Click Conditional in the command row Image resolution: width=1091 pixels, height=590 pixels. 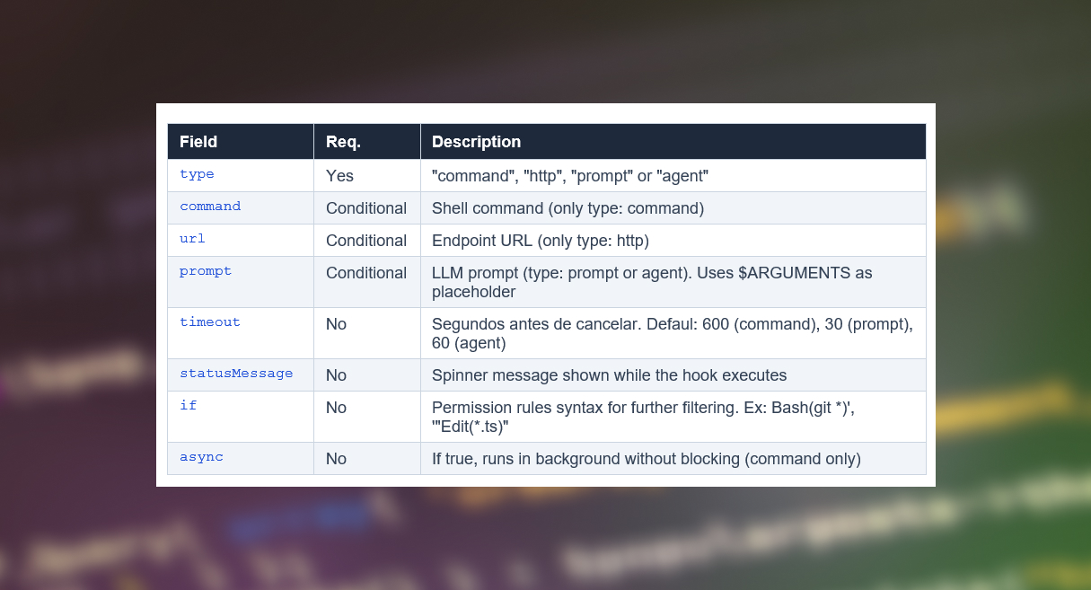366,208
